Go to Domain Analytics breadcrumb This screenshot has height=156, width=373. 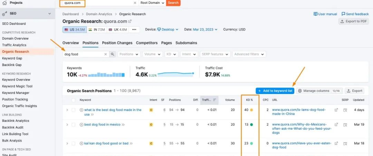[99, 14]
